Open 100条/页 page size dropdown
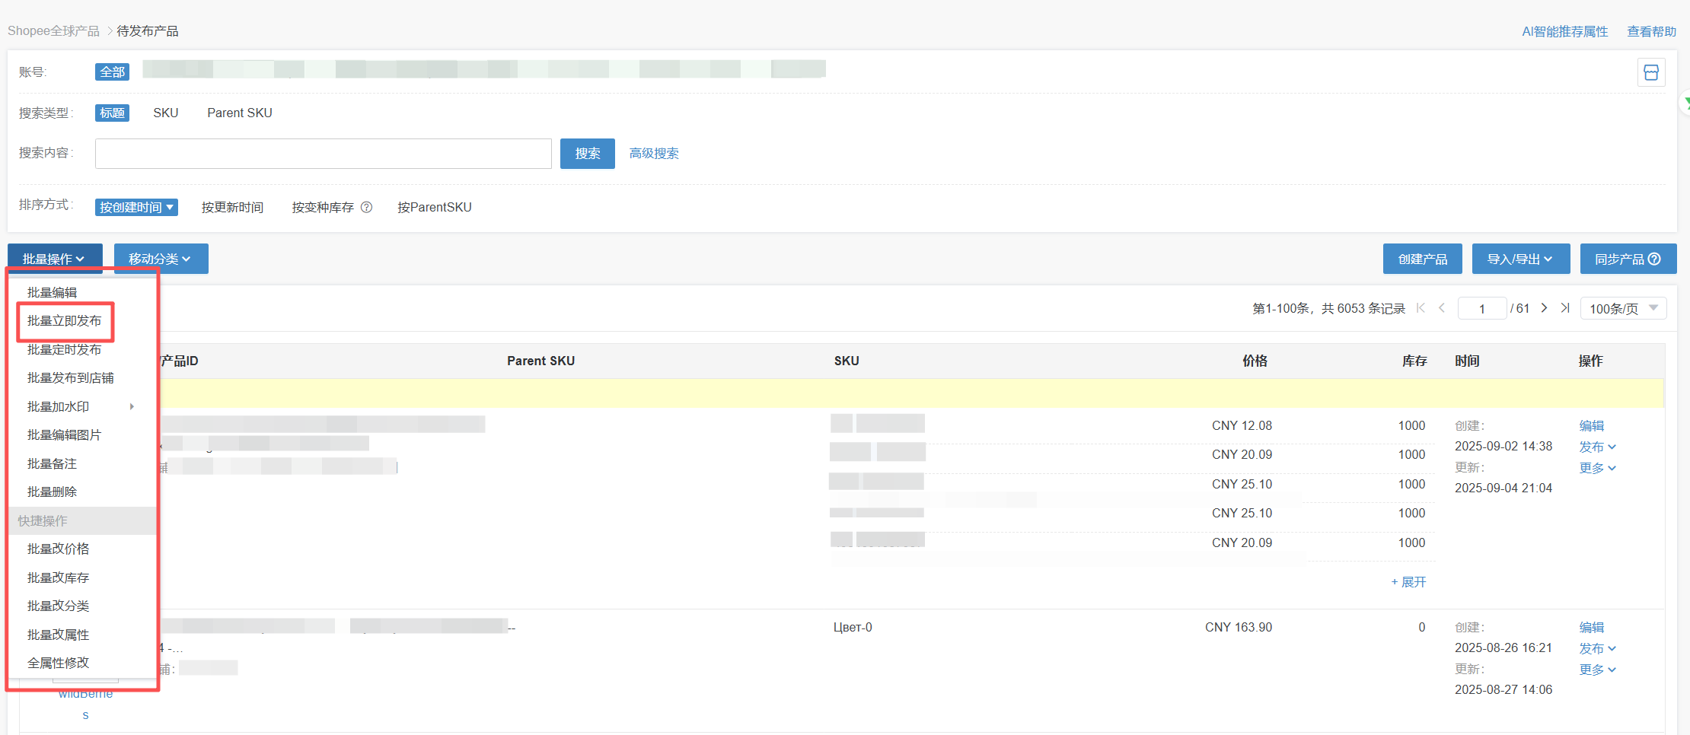Screen dimensions: 1690x735 pyautogui.click(x=1623, y=308)
